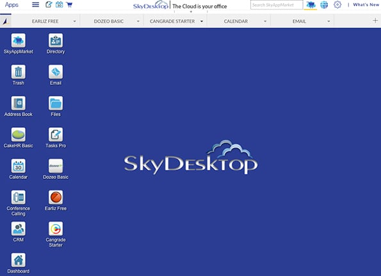The height and width of the screenshot is (276, 381).
Task: Open the Calendar desktop icon
Action: coord(18,166)
